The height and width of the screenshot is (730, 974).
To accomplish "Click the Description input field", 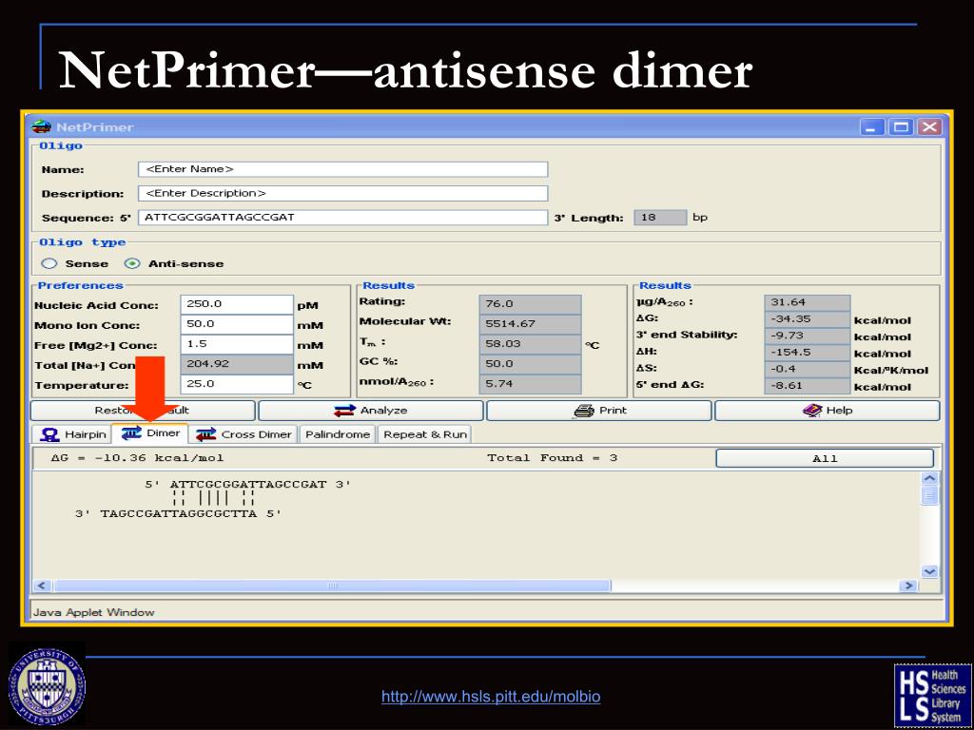I will click(x=342, y=193).
